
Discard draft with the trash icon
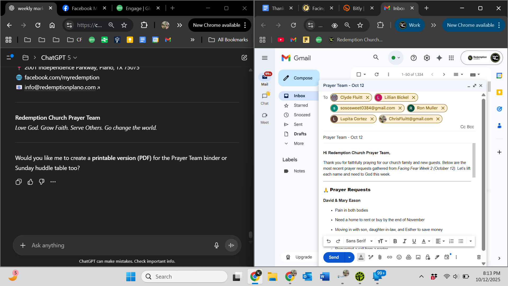pos(479,257)
